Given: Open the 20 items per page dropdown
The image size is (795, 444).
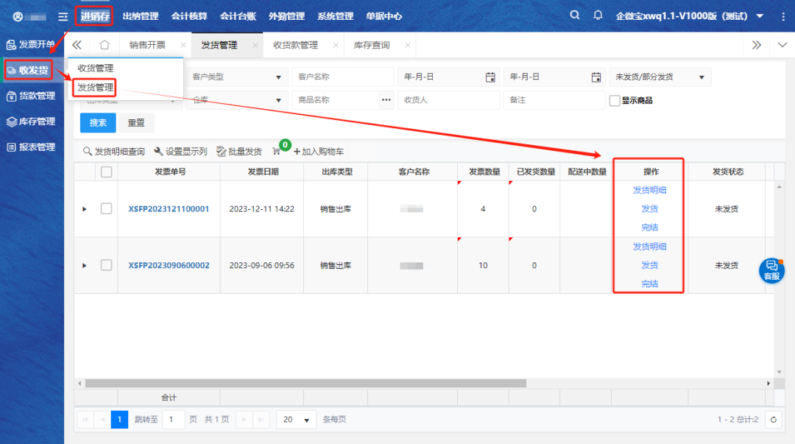Looking at the screenshot, I should click(296, 420).
